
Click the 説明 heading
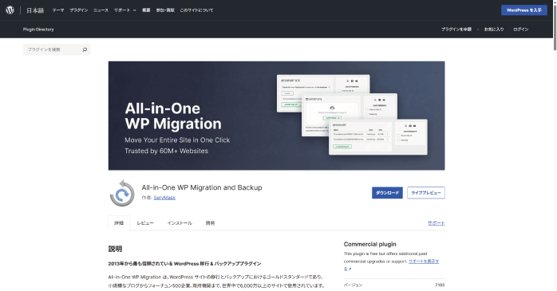point(115,249)
